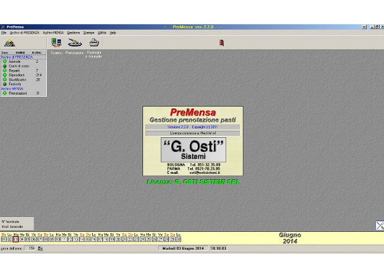Click the Giugno 2014 month label
Image resolution: width=384 pixels, height=278 pixels.
pos(290,238)
